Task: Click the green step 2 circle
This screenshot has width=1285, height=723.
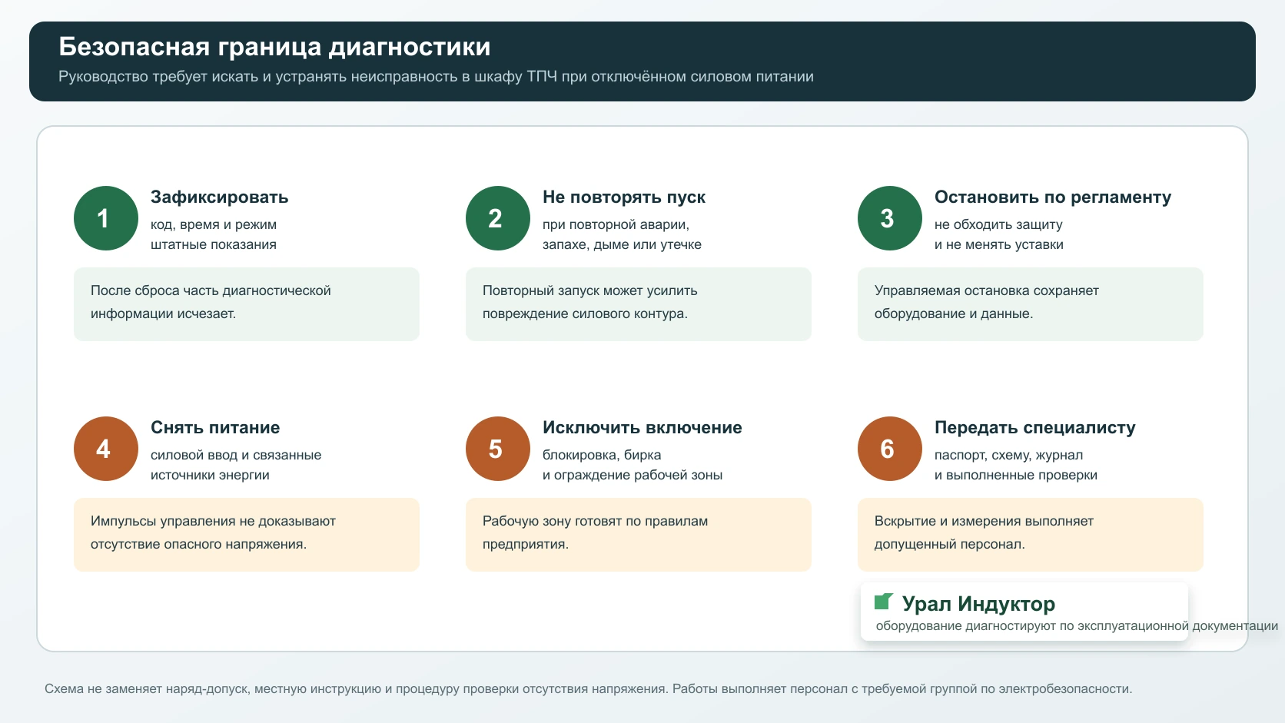Action: pyautogui.click(x=498, y=218)
